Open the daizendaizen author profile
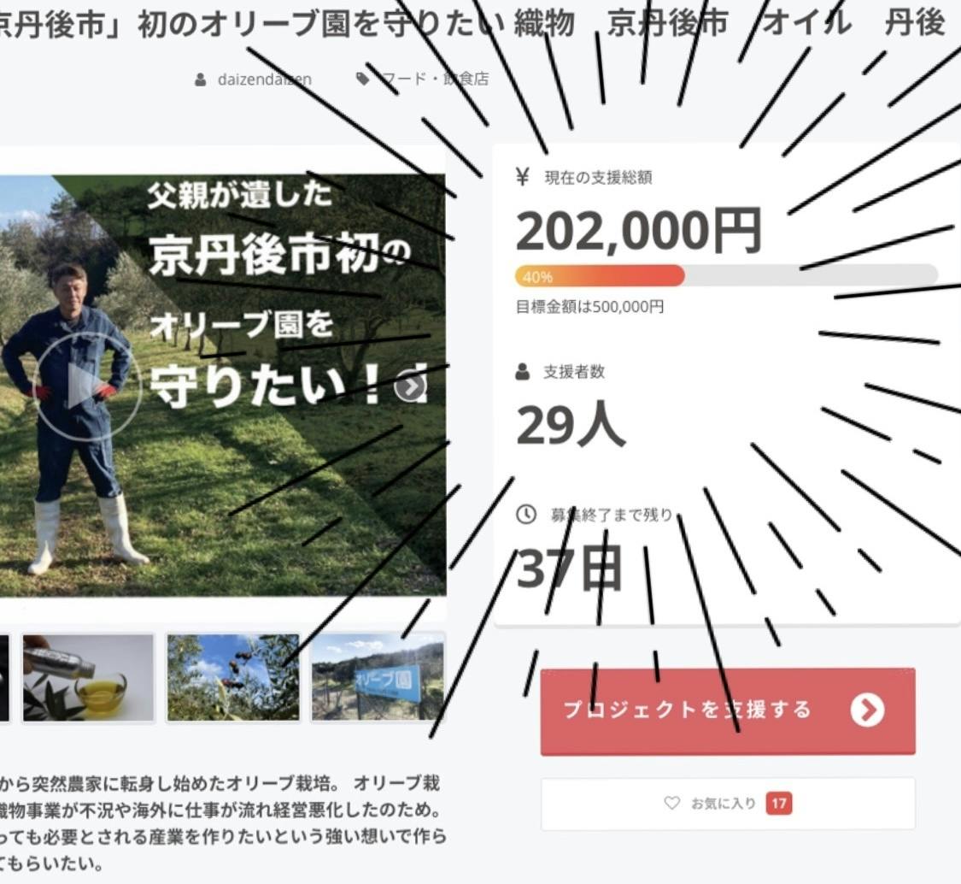 pos(265,80)
